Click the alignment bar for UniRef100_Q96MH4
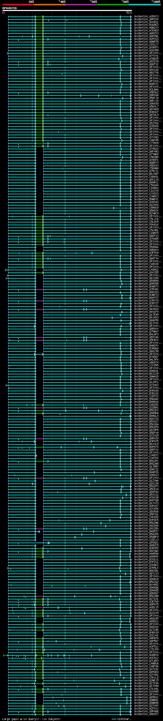The width and height of the screenshot is (163, 721). [x=70, y=413]
